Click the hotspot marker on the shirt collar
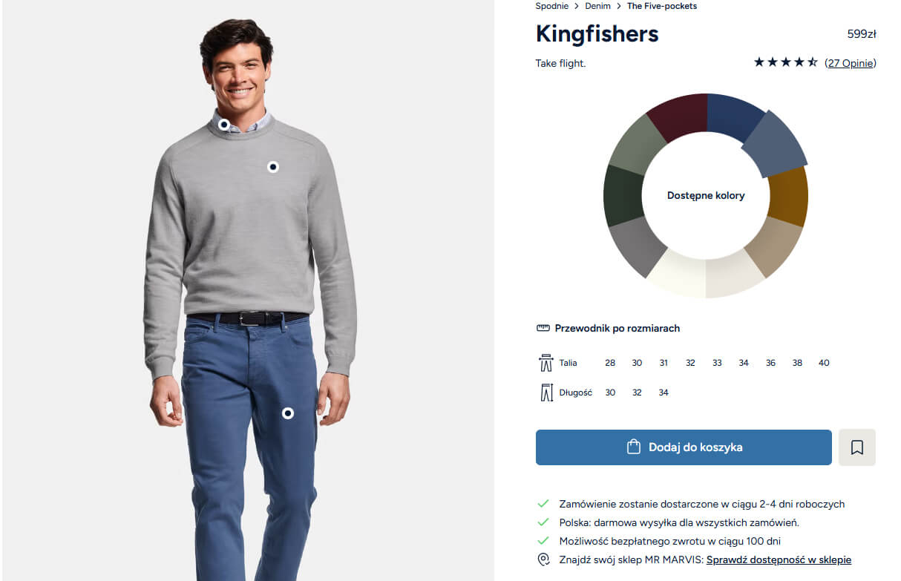 tap(224, 125)
